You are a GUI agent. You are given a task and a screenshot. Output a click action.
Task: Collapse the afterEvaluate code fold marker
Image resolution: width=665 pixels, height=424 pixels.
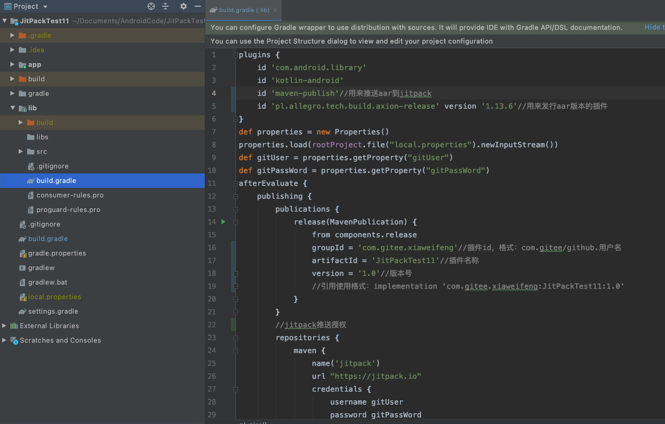pos(235,183)
